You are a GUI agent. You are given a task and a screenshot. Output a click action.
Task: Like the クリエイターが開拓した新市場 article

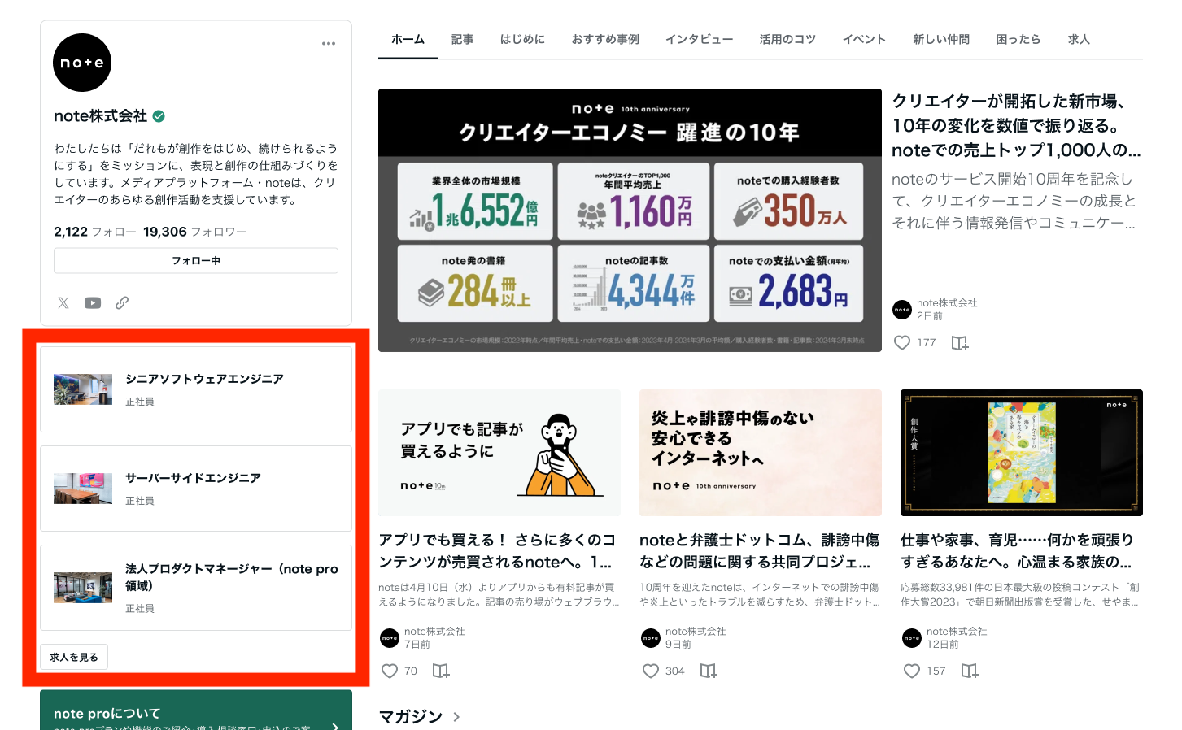(902, 343)
